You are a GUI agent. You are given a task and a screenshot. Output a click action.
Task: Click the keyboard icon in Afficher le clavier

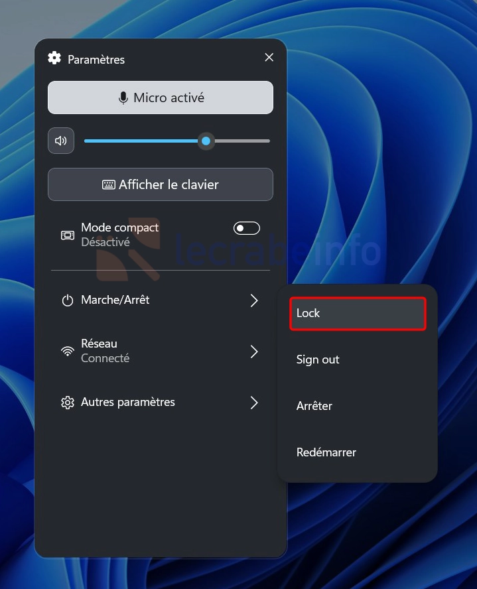109,185
